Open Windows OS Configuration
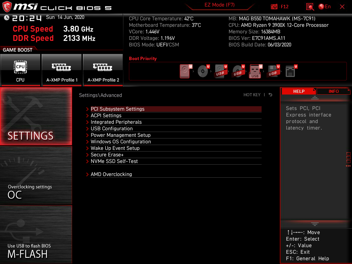 (x=176, y=142)
